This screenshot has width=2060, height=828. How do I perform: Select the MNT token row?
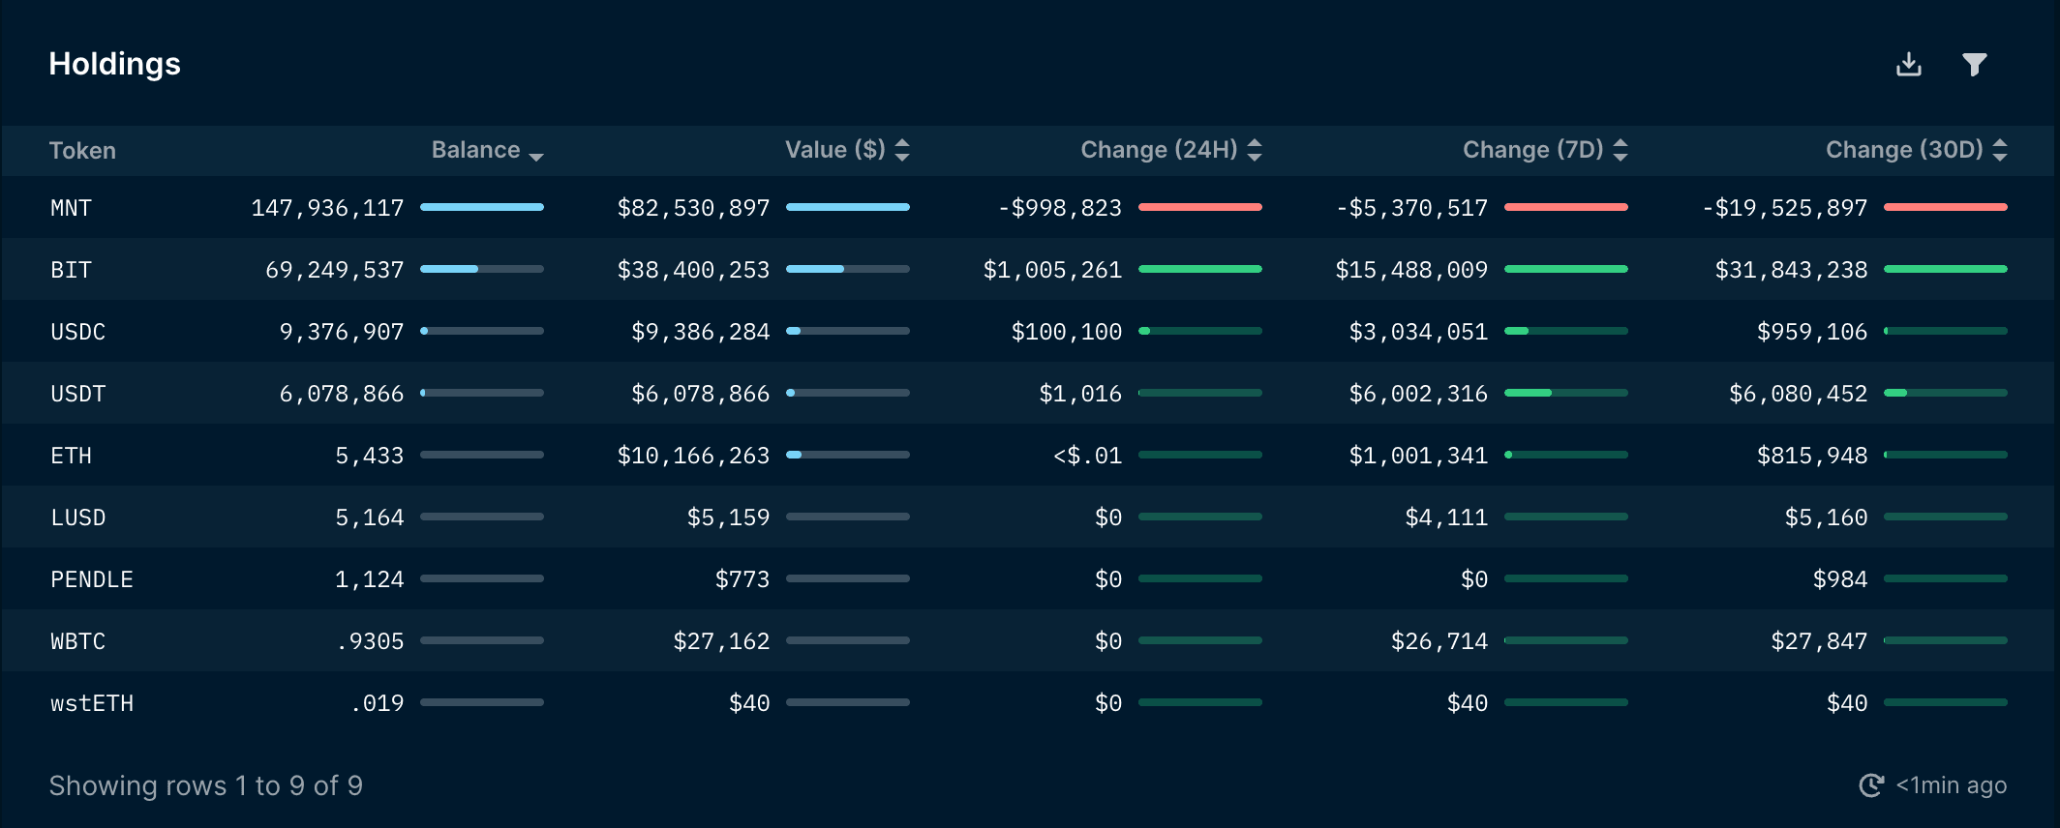point(71,208)
